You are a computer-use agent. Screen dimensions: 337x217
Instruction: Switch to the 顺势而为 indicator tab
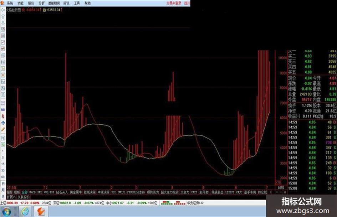(153, 192)
